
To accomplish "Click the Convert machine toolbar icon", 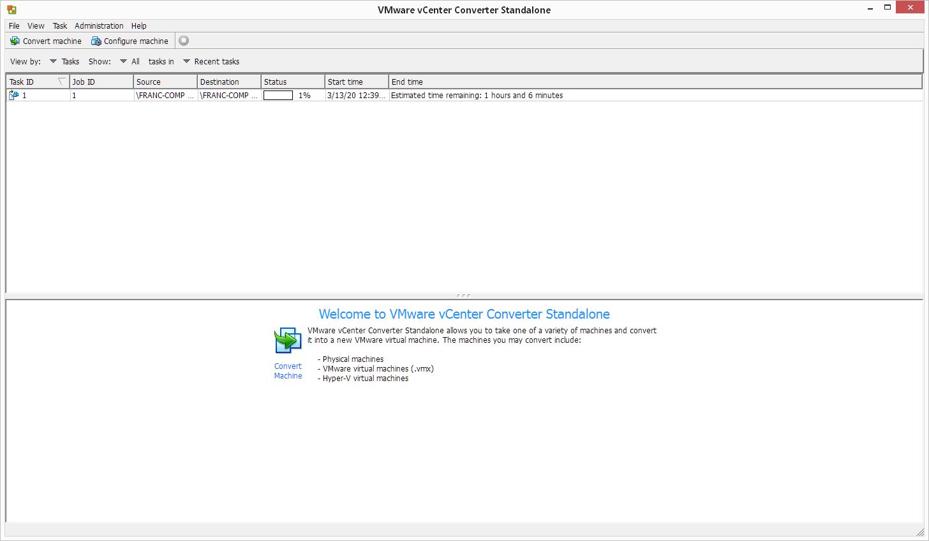I will pos(15,41).
